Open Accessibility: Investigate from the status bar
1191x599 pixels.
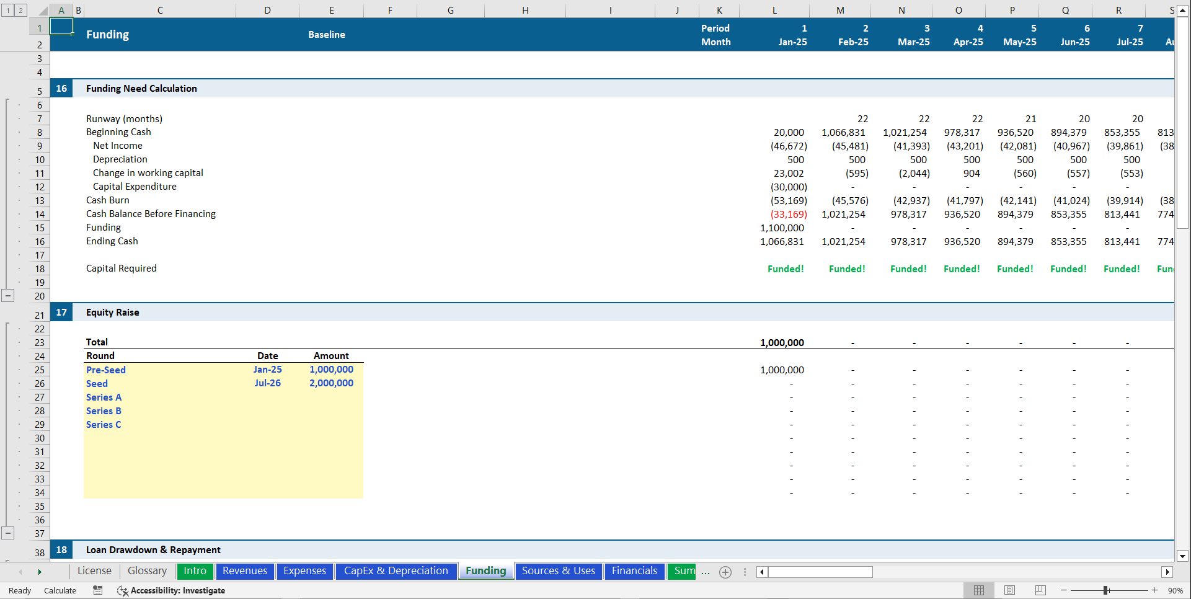point(172,590)
